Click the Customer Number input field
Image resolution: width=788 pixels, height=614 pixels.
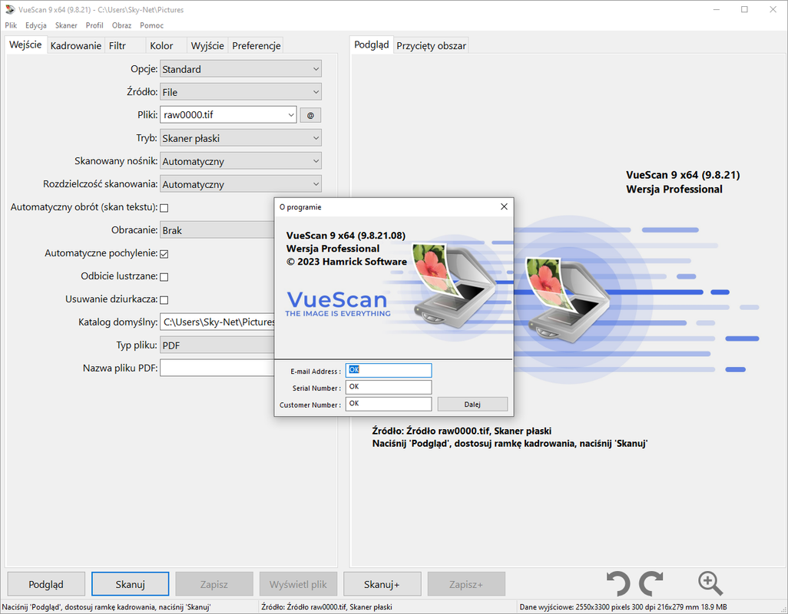pyautogui.click(x=389, y=404)
